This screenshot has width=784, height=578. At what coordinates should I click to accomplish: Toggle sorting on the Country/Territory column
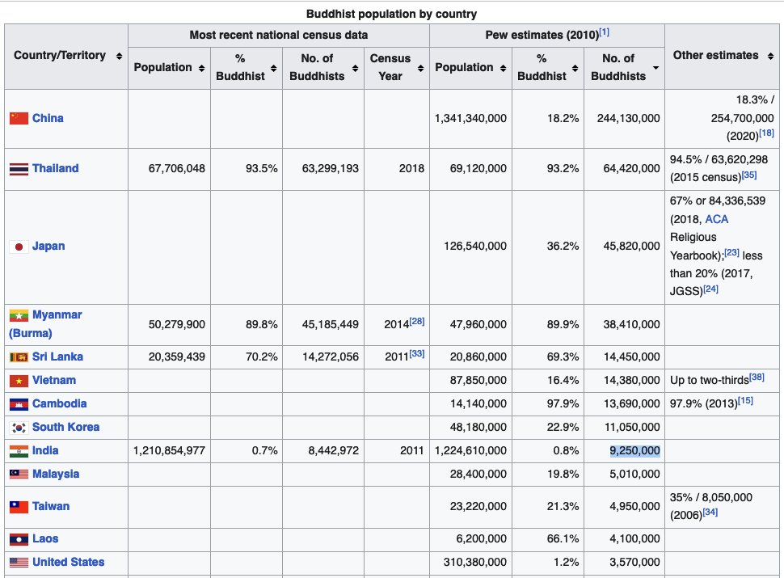coord(119,56)
